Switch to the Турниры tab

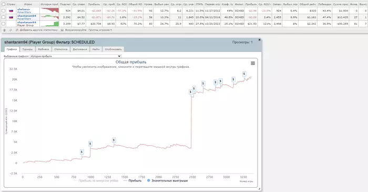point(27,49)
